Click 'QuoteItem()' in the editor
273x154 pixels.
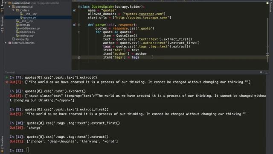127,36
